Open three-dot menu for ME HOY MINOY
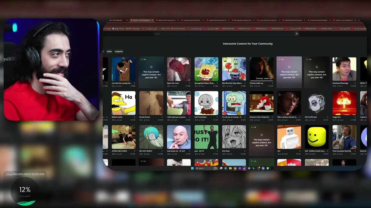This screenshot has width=371, height=208. point(162,151)
